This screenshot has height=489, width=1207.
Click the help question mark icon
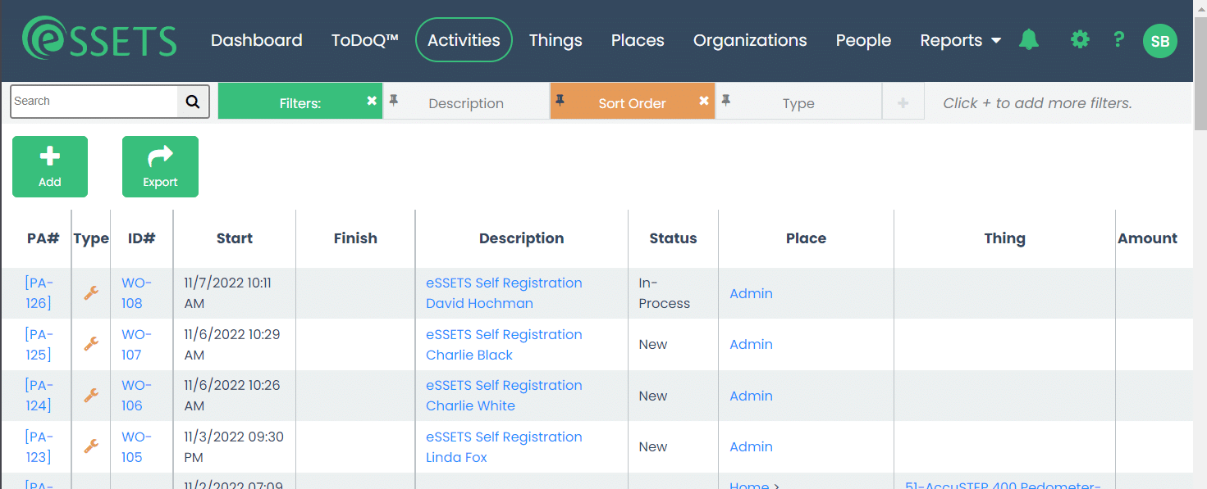(x=1118, y=39)
